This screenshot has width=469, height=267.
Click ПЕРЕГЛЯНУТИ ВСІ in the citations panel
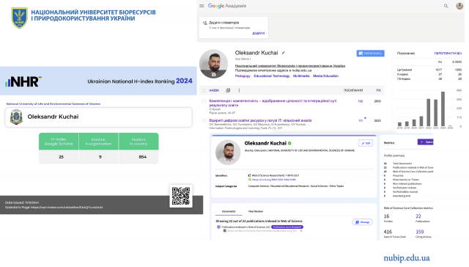(x=448, y=54)
